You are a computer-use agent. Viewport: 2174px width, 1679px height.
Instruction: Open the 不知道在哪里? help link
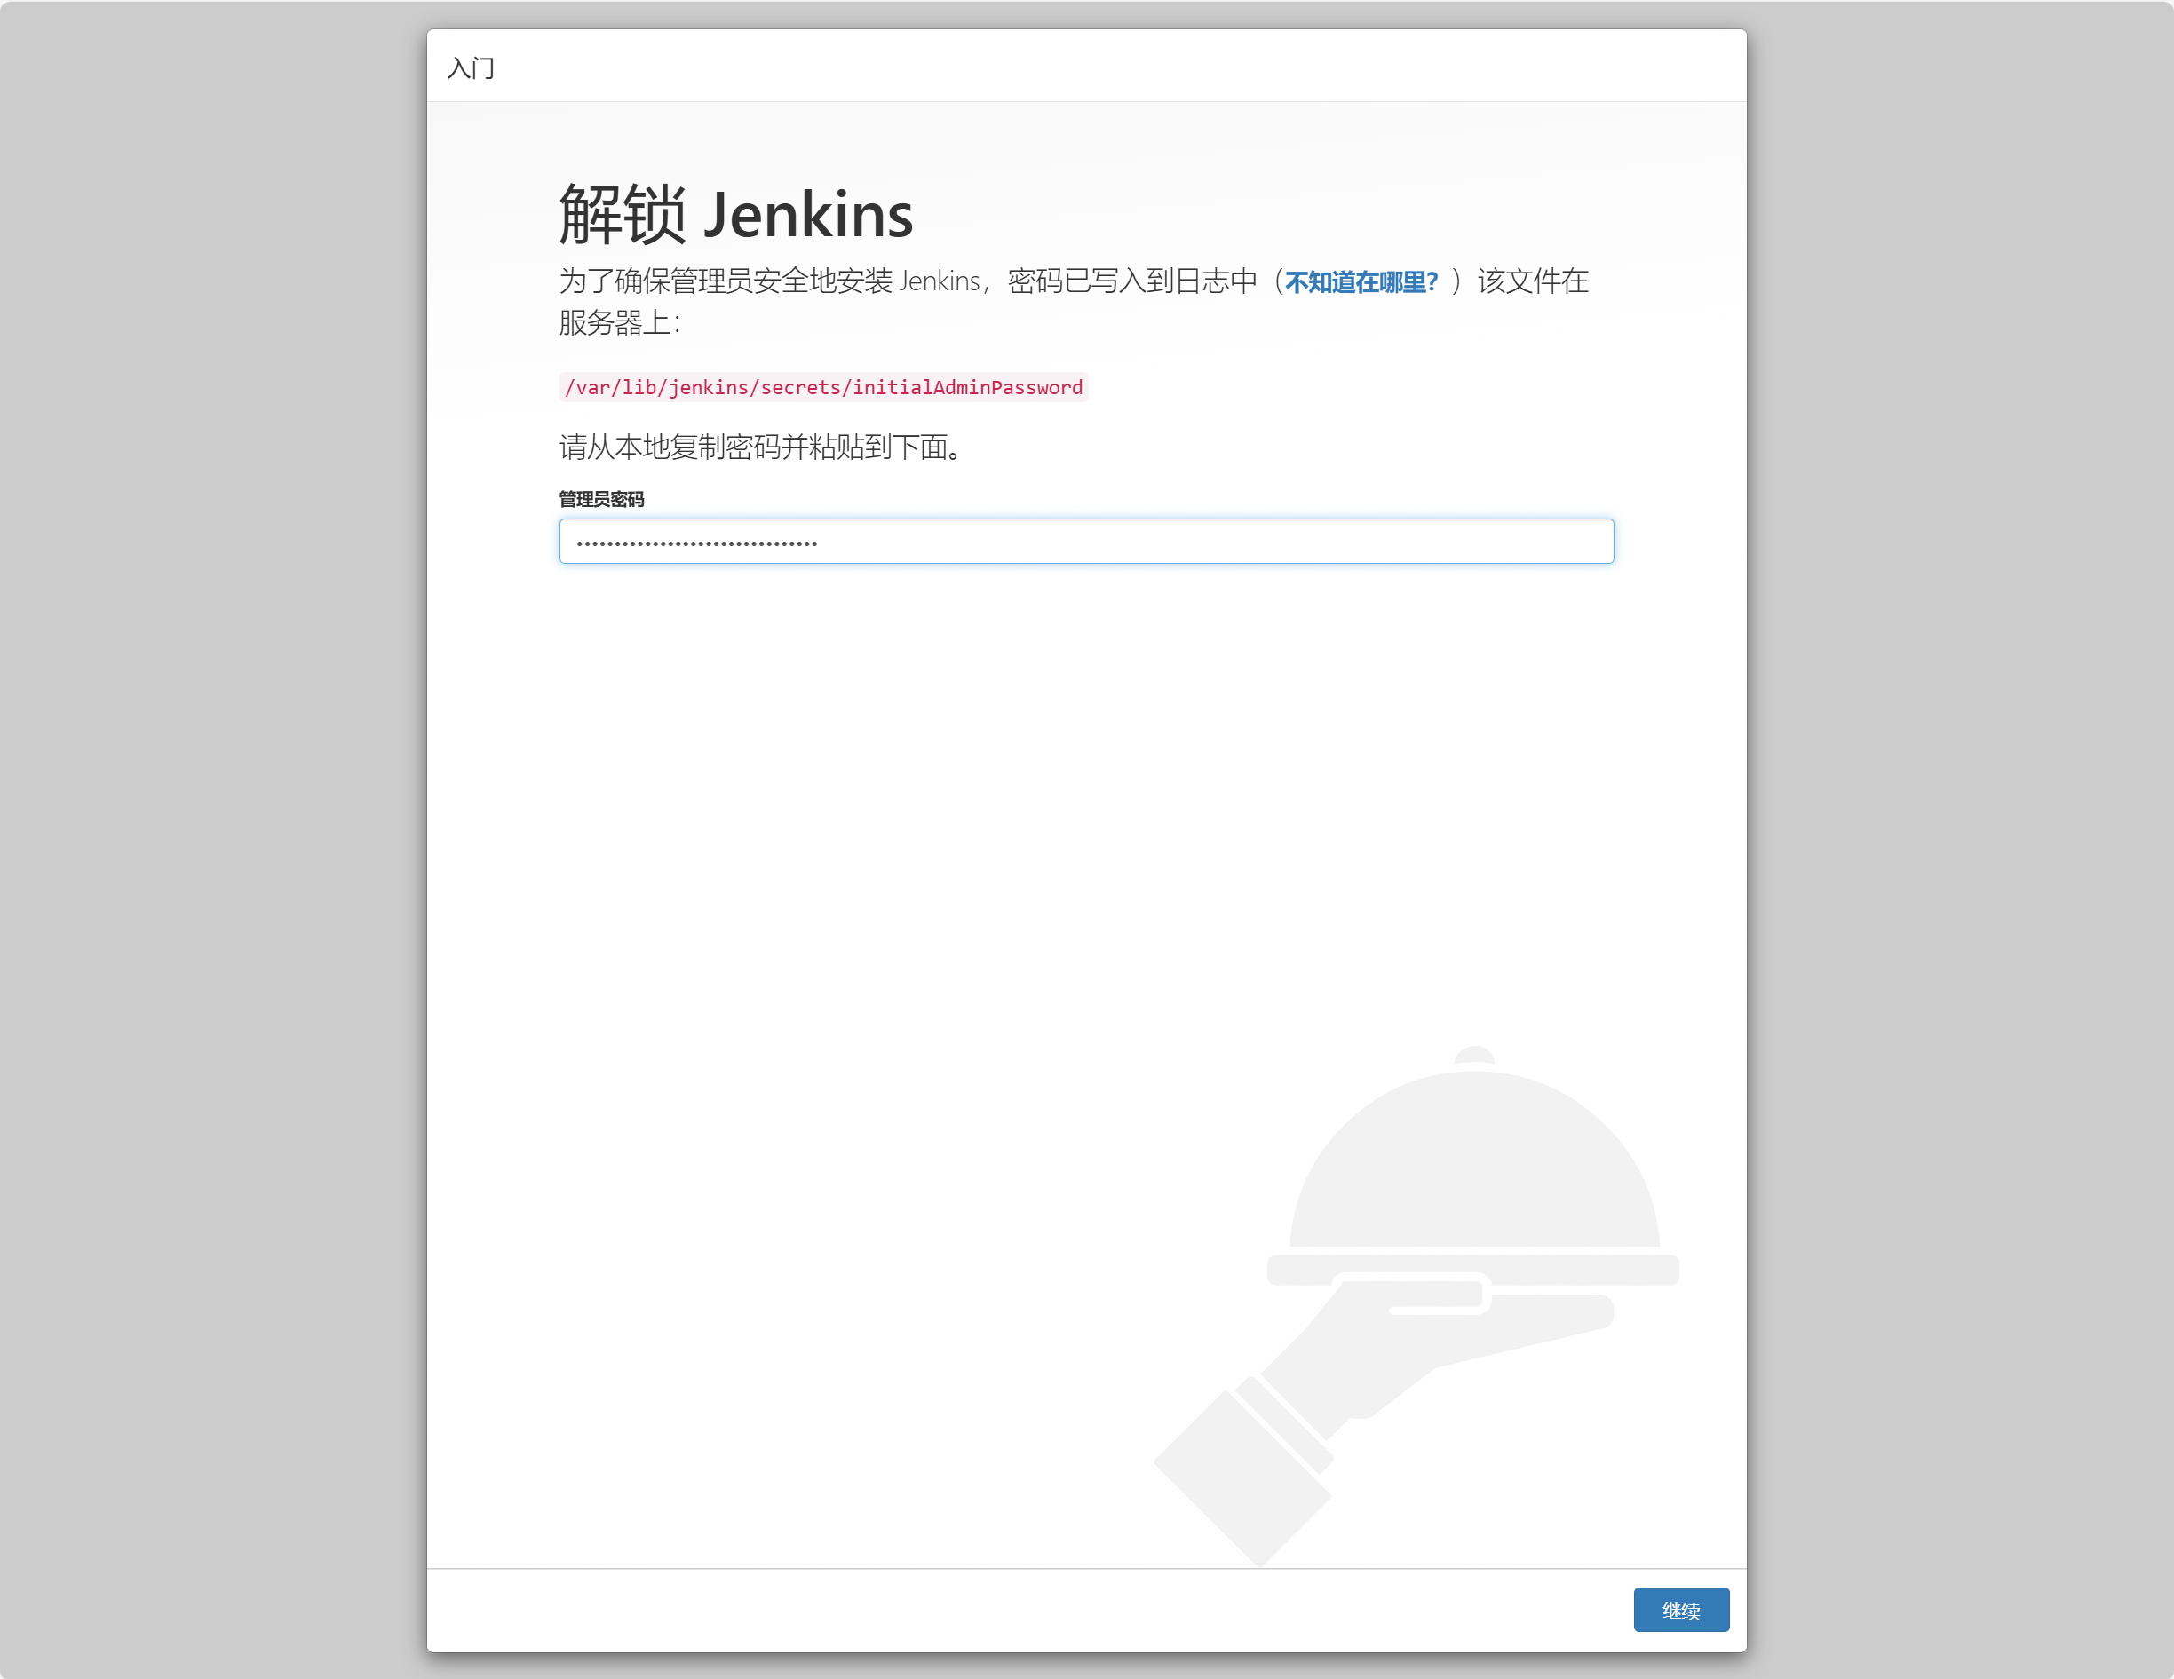tap(1361, 282)
